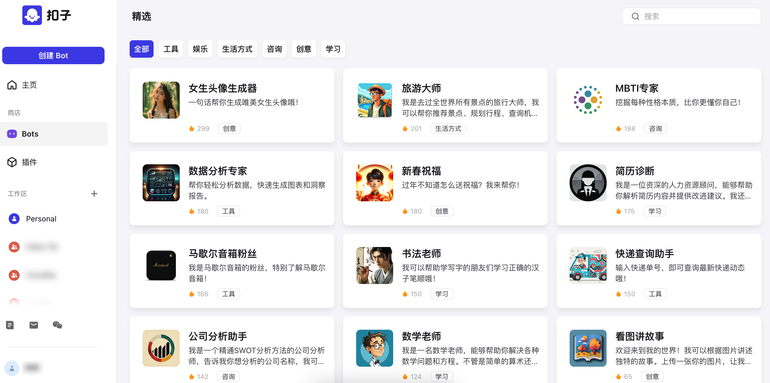Click the 精选 page heading

tap(141, 16)
